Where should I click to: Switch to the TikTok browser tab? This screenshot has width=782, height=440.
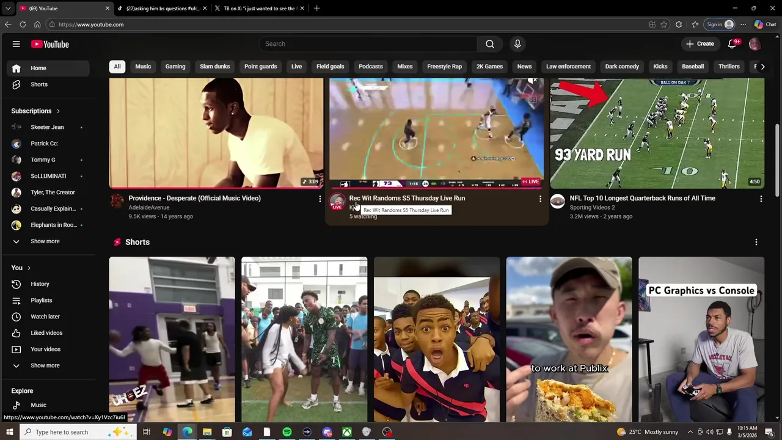coord(162,9)
